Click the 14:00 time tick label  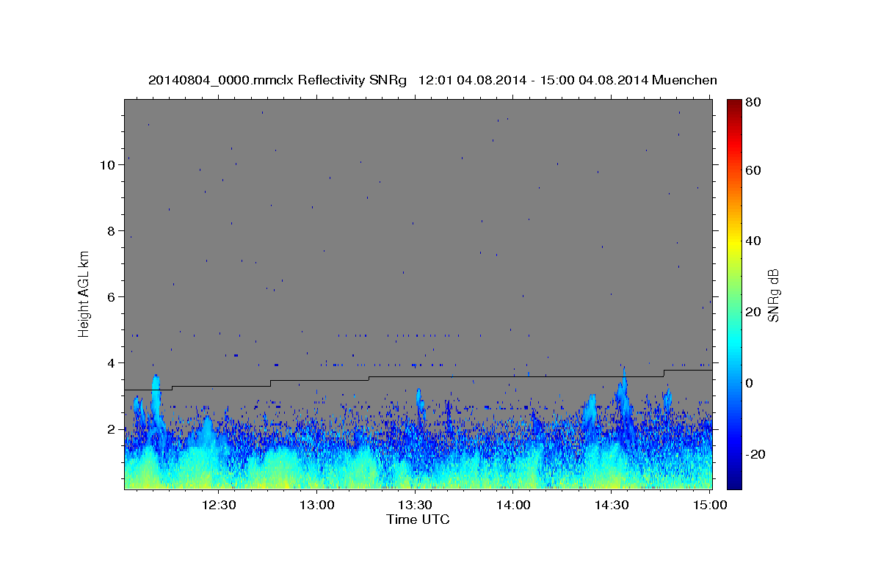pyautogui.click(x=513, y=505)
